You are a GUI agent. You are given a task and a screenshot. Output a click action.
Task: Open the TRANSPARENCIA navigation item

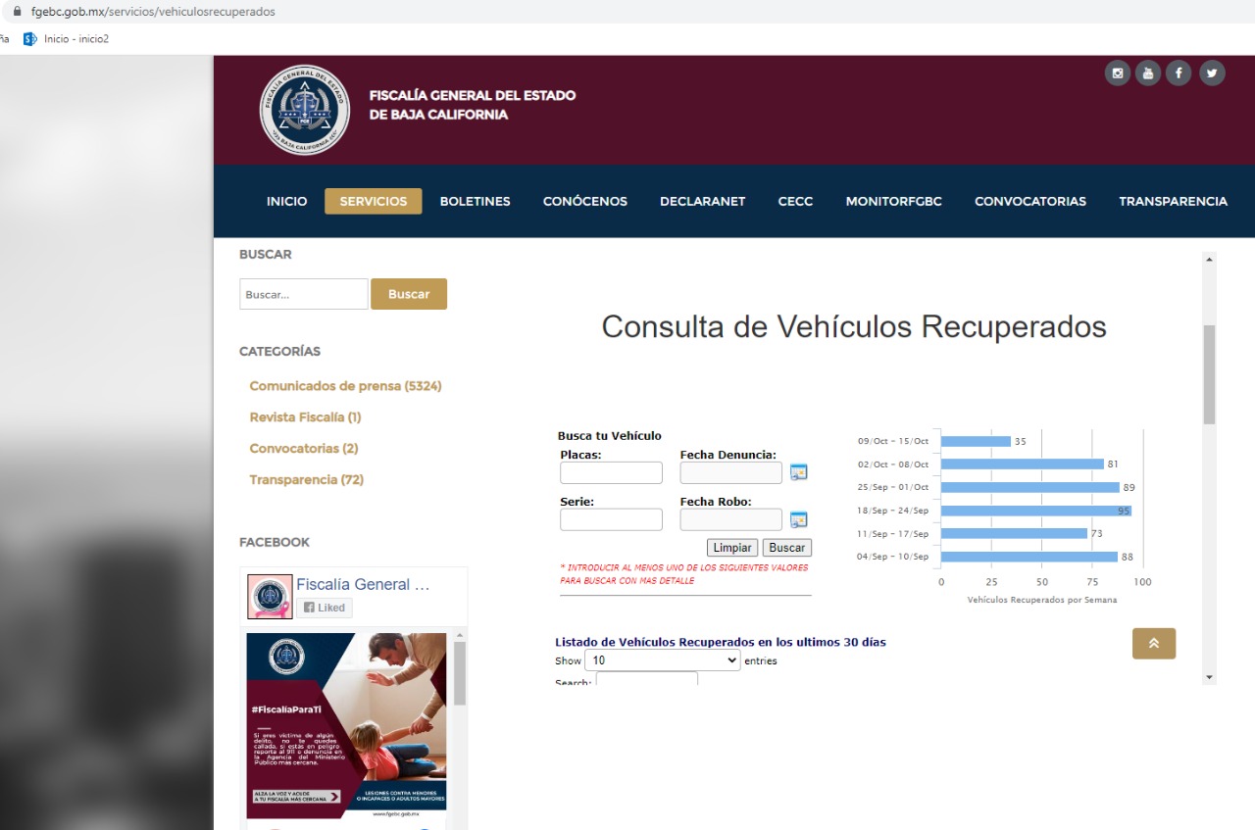[1173, 201]
